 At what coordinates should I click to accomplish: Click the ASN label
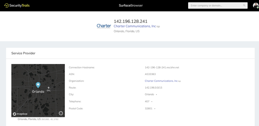point(72,74)
